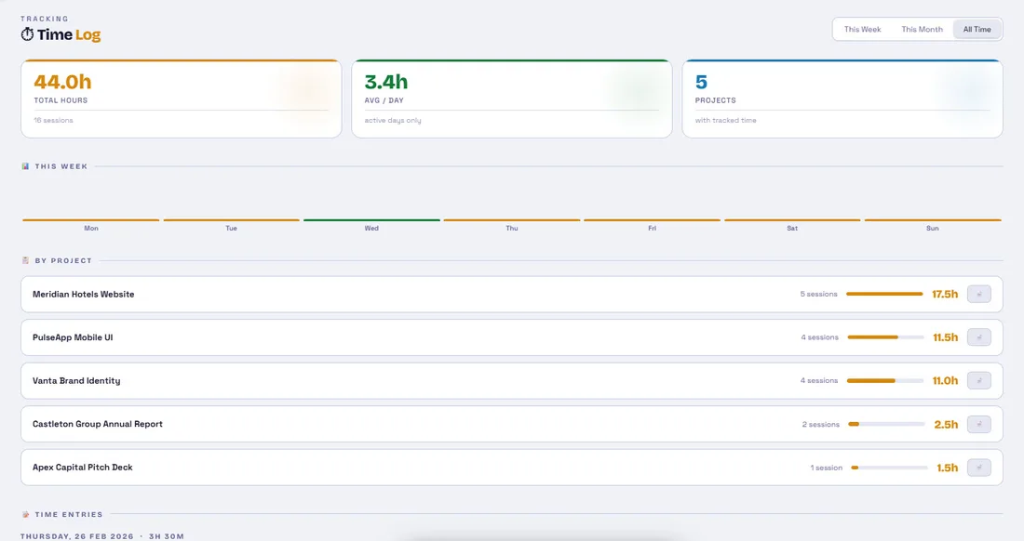The height and width of the screenshot is (541, 1024).
Task: Click the folder icon next to BY PROJECT heading
Action: point(26,260)
